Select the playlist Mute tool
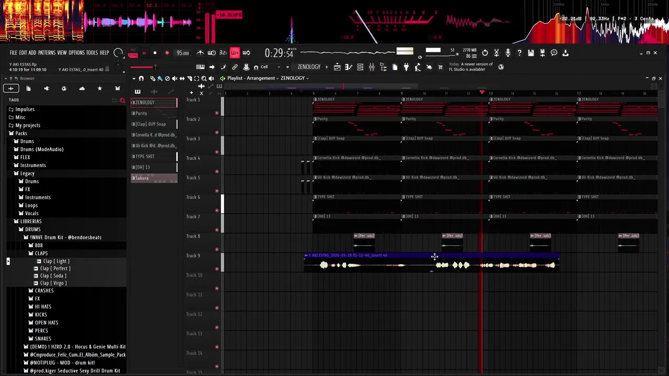The width and height of the screenshot is (669, 376). tap(175, 78)
